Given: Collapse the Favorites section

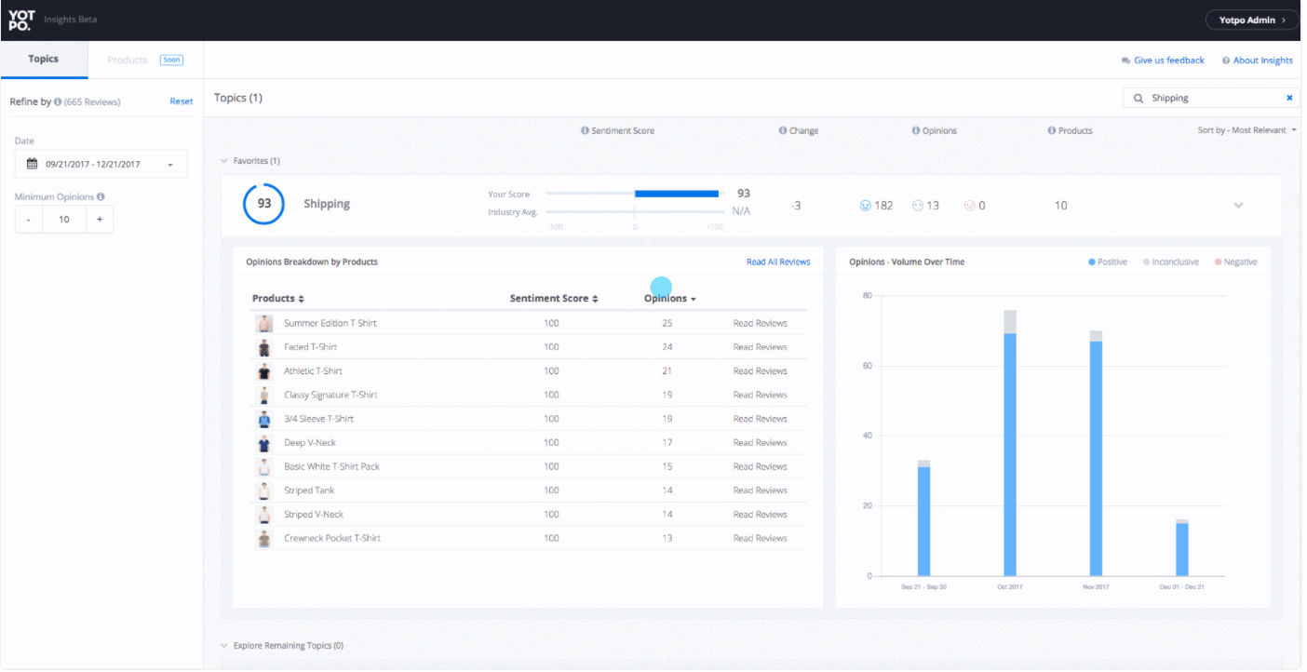Looking at the screenshot, I should pos(224,161).
